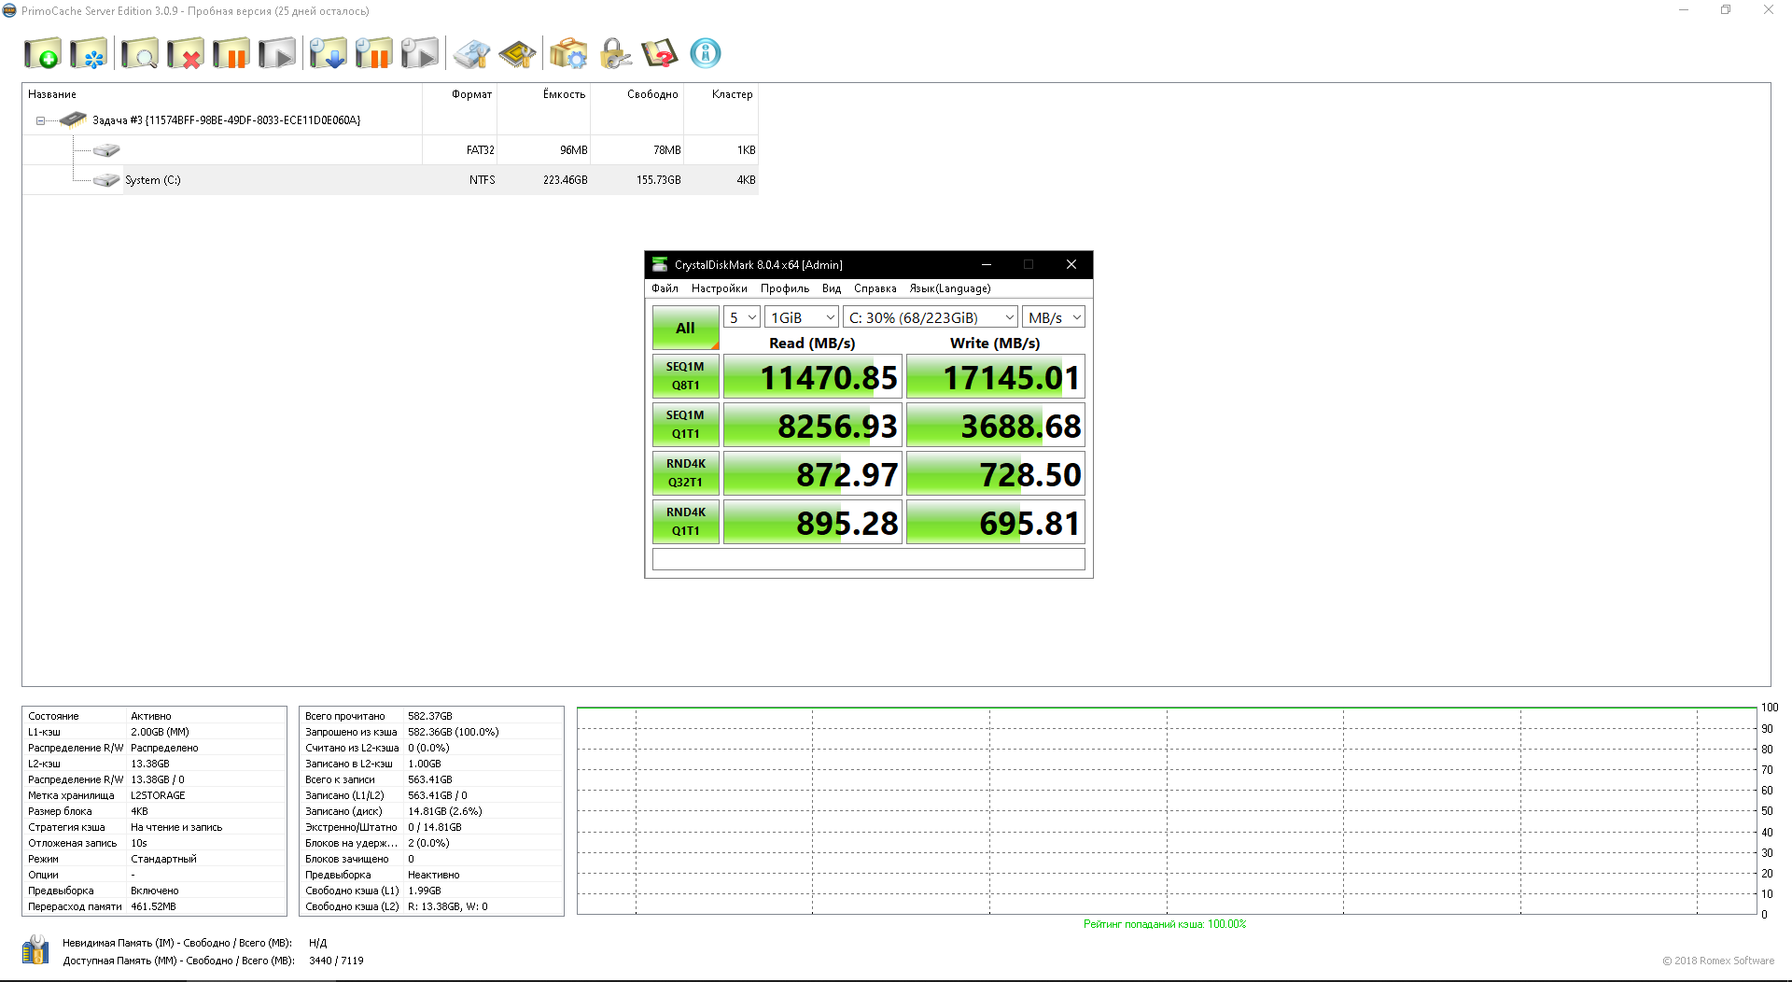Screen dimensions: 1792x982
Task: Open the Язык(Language) menu in CrystalDiskMark
Action: 950,288
